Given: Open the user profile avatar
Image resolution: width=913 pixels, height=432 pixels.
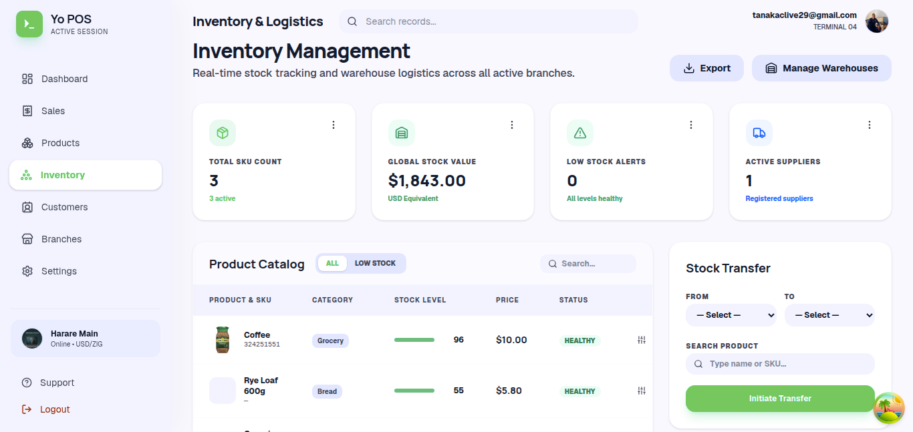Looking at the screenshot, I should coord(877,21).
